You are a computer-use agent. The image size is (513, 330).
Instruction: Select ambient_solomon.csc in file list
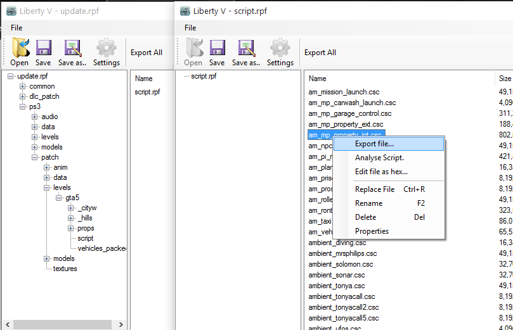(341, 264)
